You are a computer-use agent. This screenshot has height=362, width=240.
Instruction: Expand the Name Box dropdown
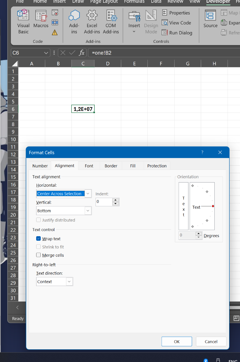click(x=46, y=53)
